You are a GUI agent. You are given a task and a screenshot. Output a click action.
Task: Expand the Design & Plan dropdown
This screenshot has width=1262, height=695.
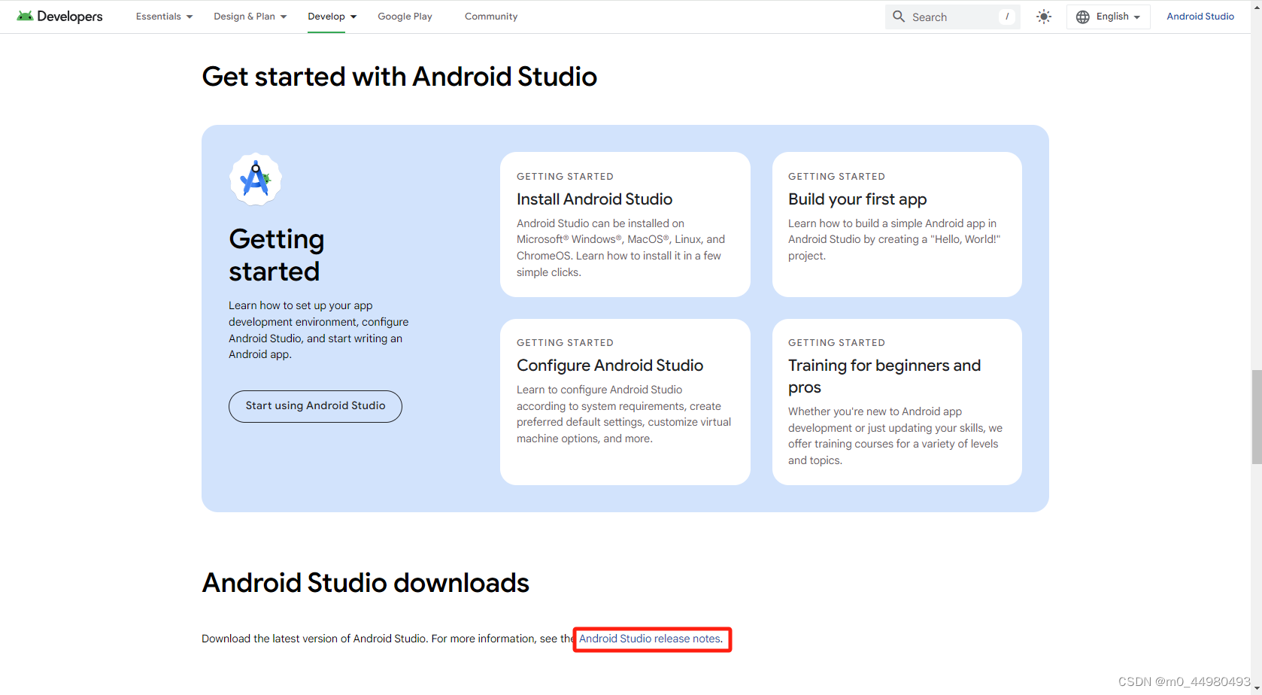click(x=250, y=17)
